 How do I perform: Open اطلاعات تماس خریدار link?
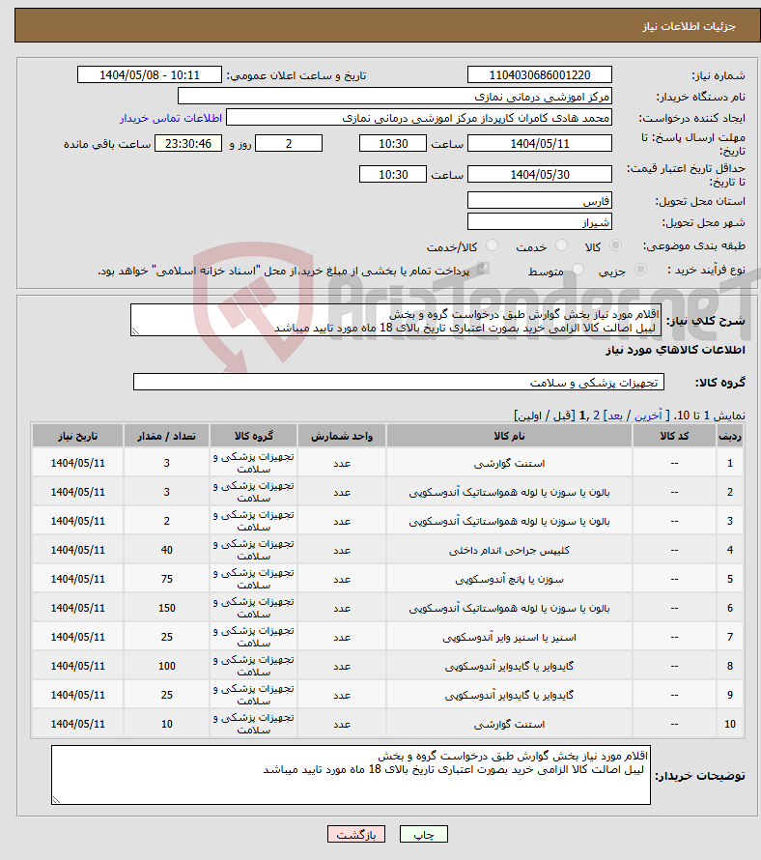[171, 118]
